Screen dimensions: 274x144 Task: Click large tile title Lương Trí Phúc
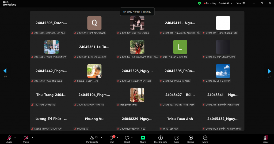(x=51, y=119)
